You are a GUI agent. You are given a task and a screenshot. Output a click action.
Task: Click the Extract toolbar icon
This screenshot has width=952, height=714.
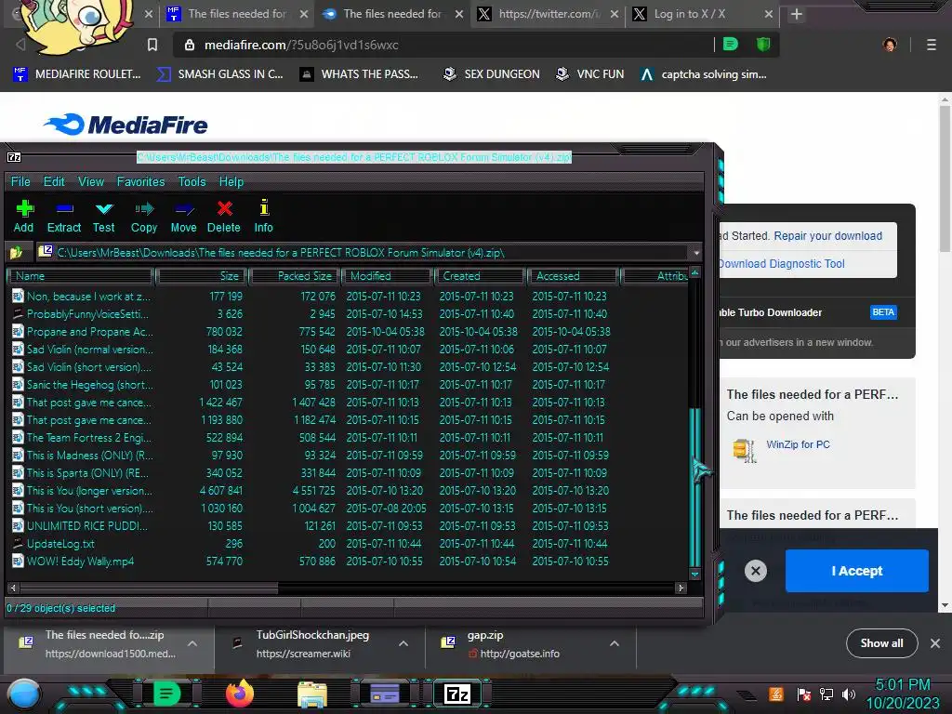coord(64,209)
